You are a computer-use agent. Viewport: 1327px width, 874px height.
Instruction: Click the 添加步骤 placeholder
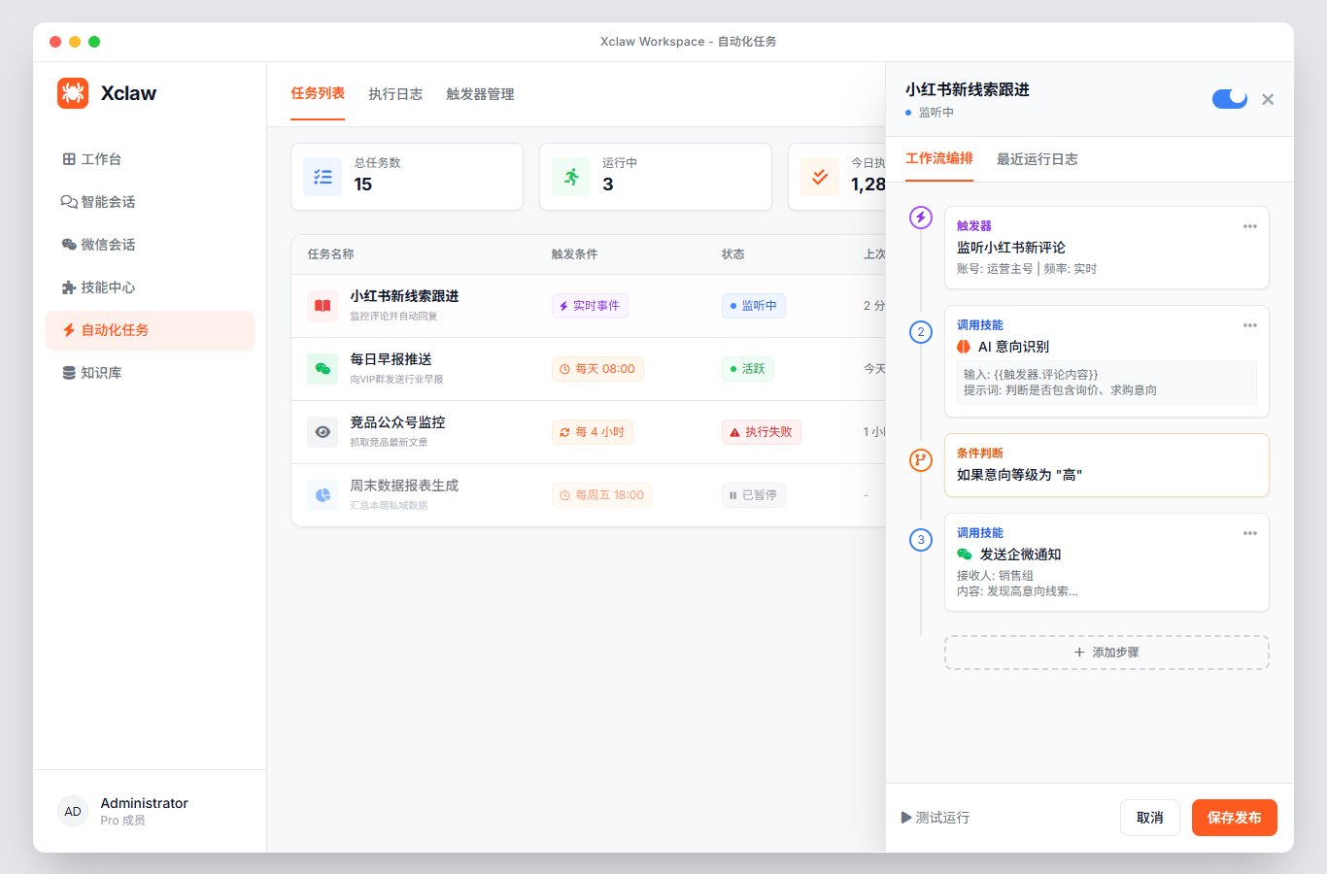click(x=1106, y=652)
